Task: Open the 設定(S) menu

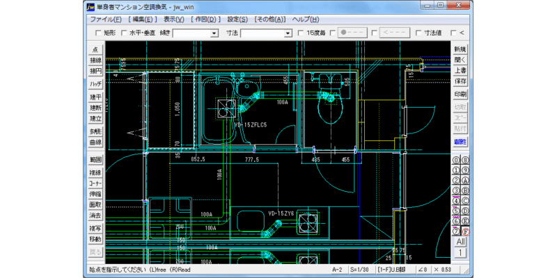Action: (x=237, y=19)
